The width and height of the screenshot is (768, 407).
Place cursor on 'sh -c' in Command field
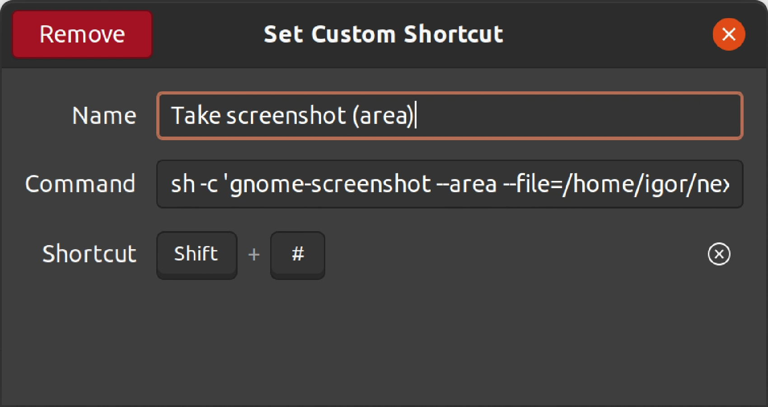point(194,184)
